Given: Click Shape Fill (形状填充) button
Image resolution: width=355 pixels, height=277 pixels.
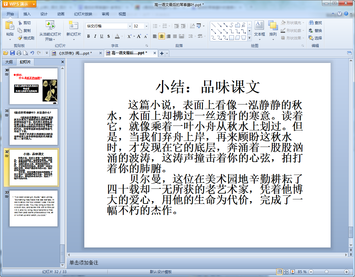Looking at the screenshot, I should [x=292, y=23].
